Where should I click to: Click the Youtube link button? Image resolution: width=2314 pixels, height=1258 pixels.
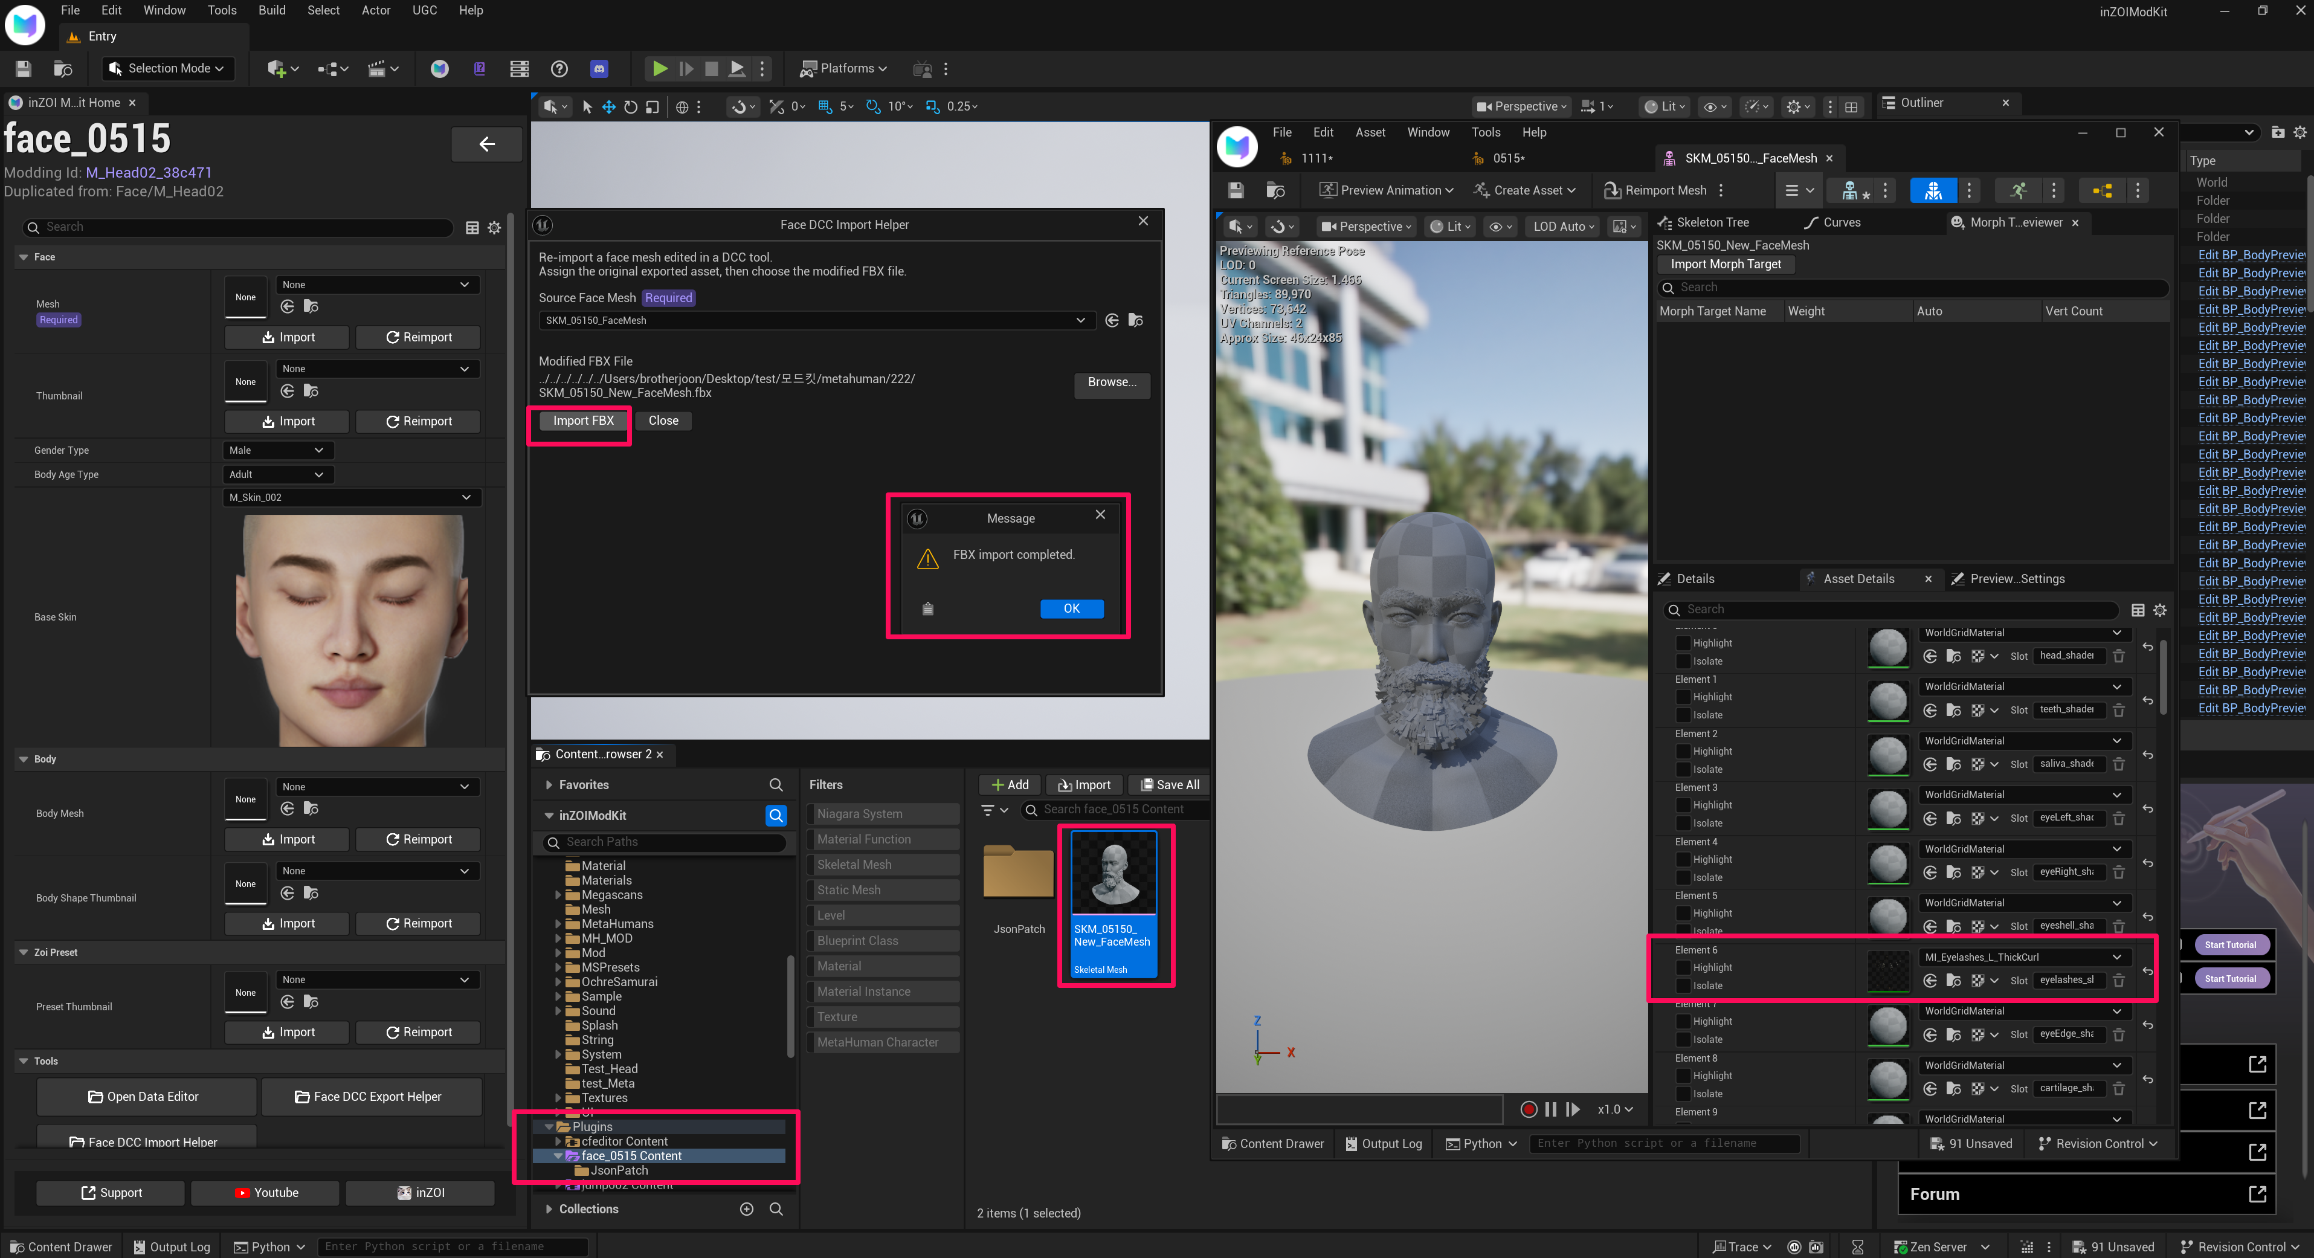(x=265, y=1192)
